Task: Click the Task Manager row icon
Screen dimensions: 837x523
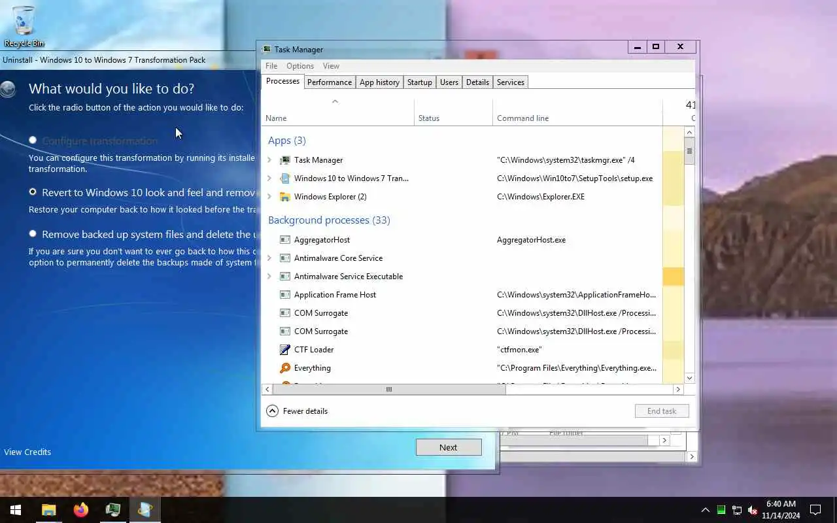Action: pyautogui.click(x=284, y=160)
